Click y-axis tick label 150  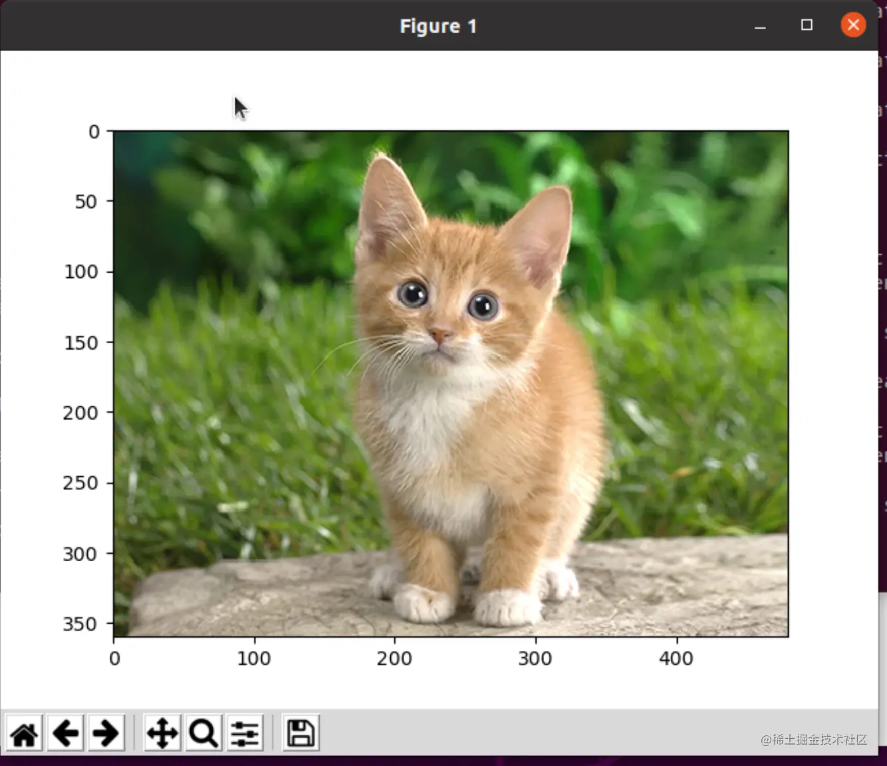80,342
